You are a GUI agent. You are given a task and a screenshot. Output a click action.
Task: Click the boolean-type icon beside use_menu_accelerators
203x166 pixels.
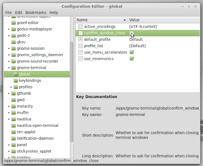pyautogui.click(x=80, y=52)
